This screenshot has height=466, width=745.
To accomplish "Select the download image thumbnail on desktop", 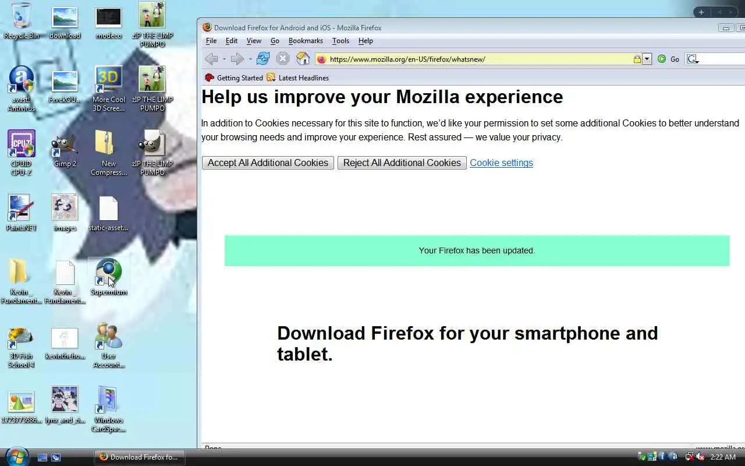I will 65,23.
